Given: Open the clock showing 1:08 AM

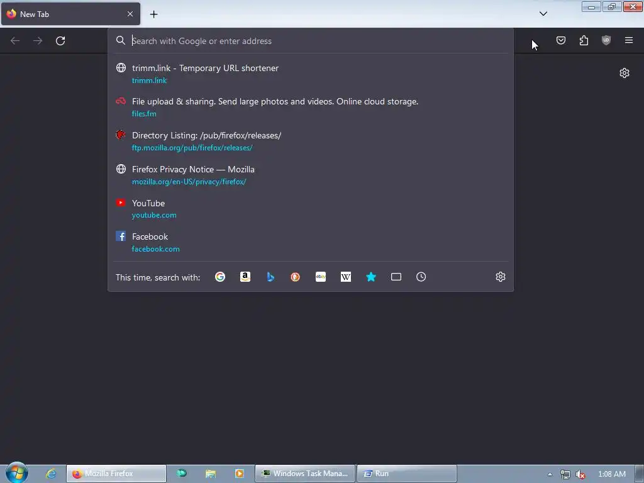Looking at the screenshot, I should point(612,474).
